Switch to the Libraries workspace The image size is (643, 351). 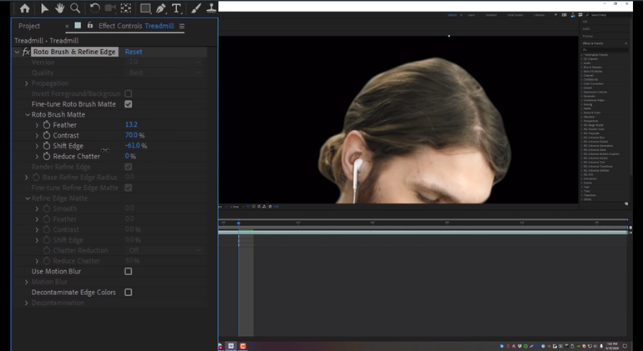click(539, 15)
